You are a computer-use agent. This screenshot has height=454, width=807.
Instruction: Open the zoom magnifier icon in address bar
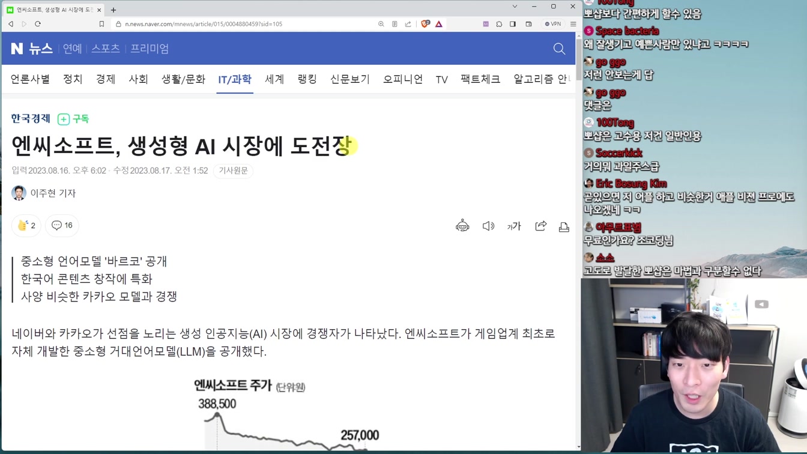pyautogui.click(x=381, y=24)
